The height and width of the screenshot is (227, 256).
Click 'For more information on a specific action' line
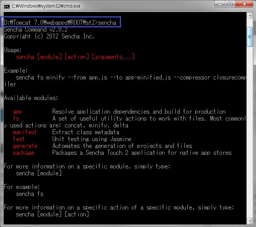[x=119, y=208]
